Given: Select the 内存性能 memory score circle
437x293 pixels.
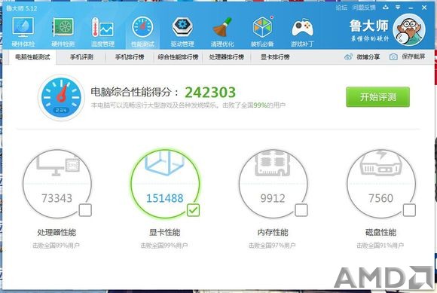Looking at the screenshot, I should click(x=273, y=184).
